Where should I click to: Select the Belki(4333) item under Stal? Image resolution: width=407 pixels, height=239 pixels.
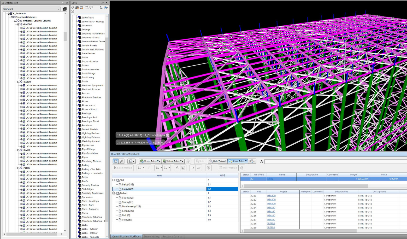(128, 184)
